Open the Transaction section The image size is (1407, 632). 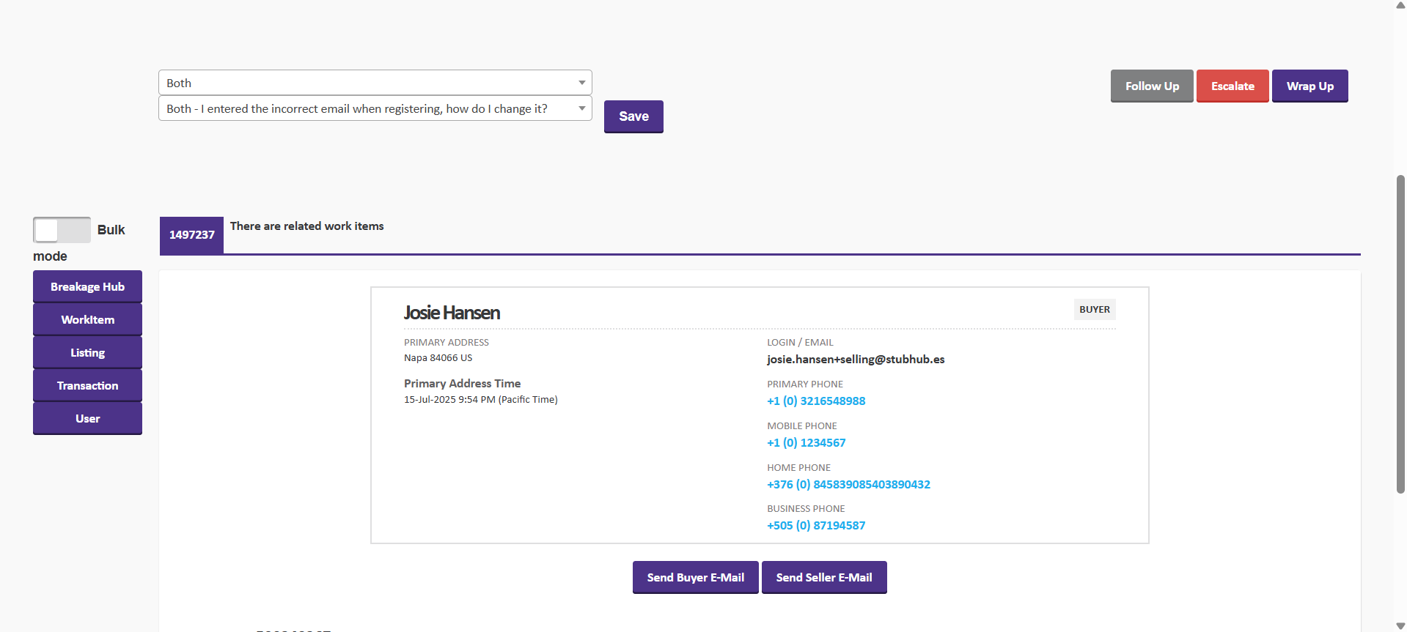click(87, 385)
